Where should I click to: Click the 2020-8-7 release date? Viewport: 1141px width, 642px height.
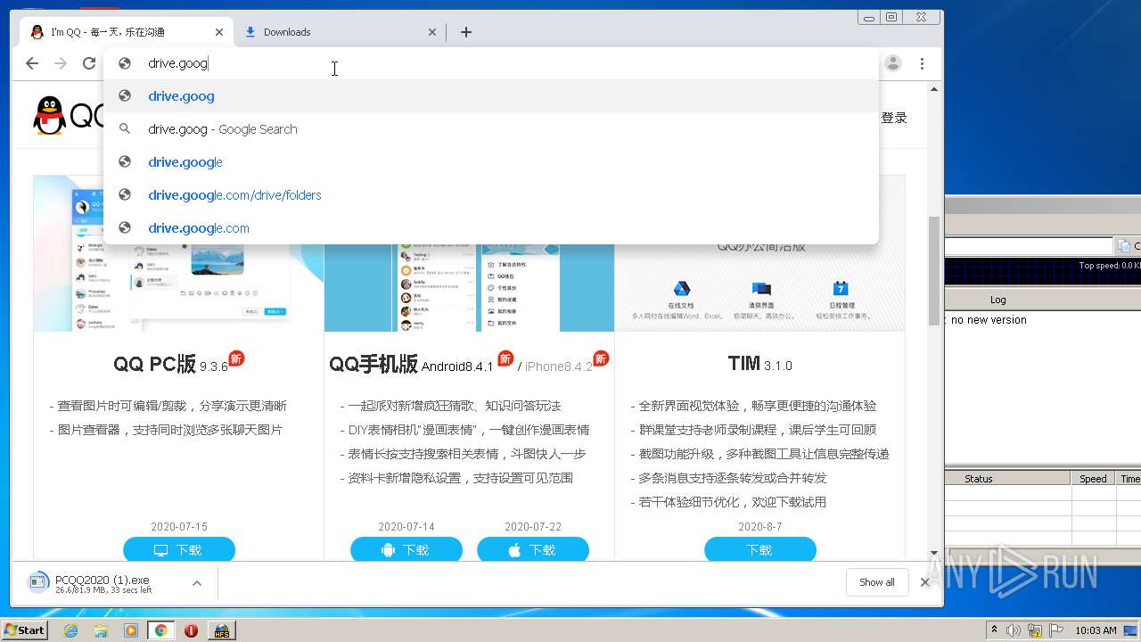click(x=759, y=527)
